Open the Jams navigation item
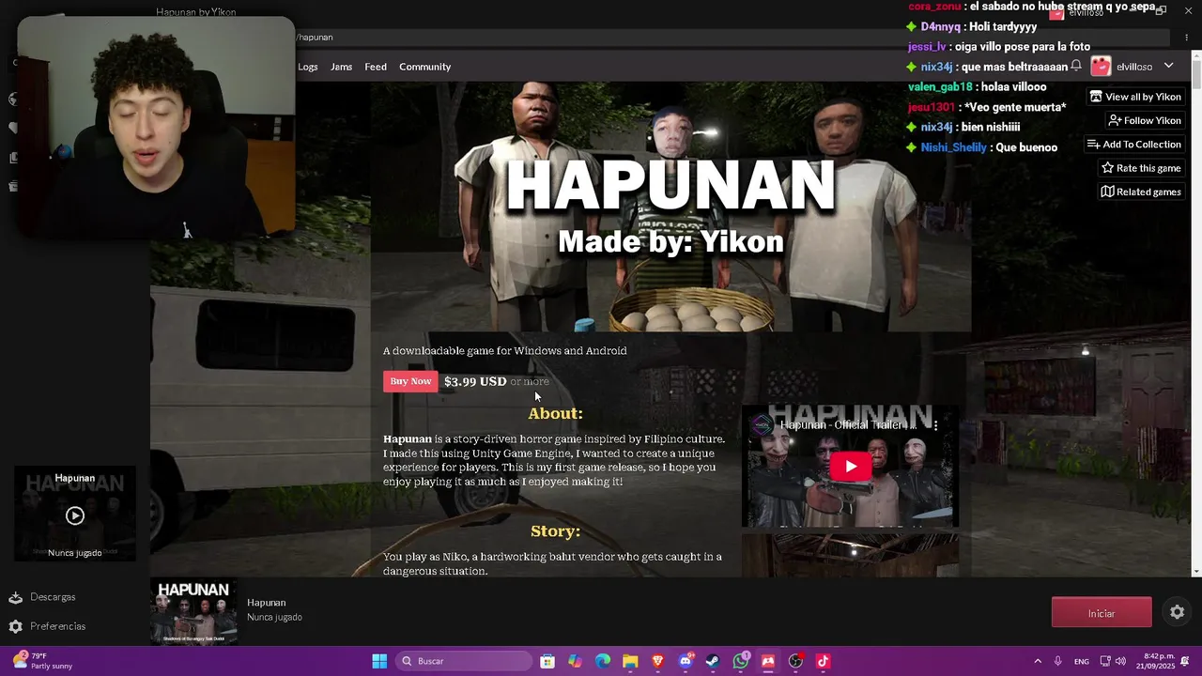 (341, 67)
